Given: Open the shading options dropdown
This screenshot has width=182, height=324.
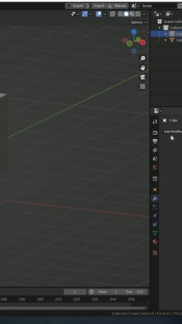Looking at the screenshot, I should [144, 14].
